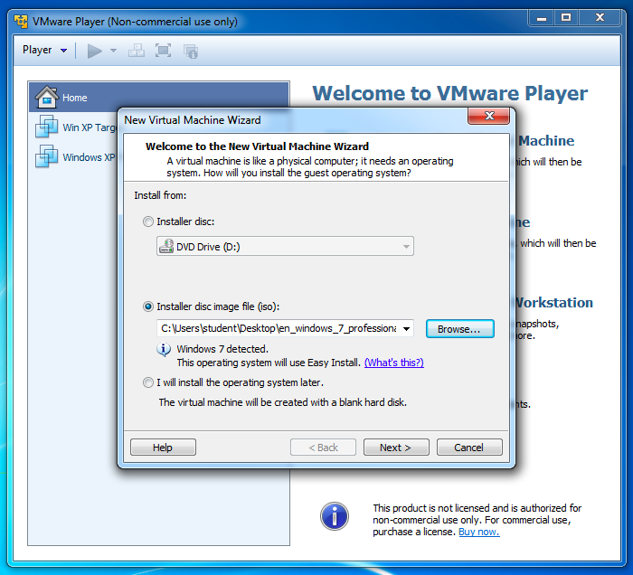The image size is (633, 575).
Task: Click the Browse... button
Action: [x=459, y=329]
